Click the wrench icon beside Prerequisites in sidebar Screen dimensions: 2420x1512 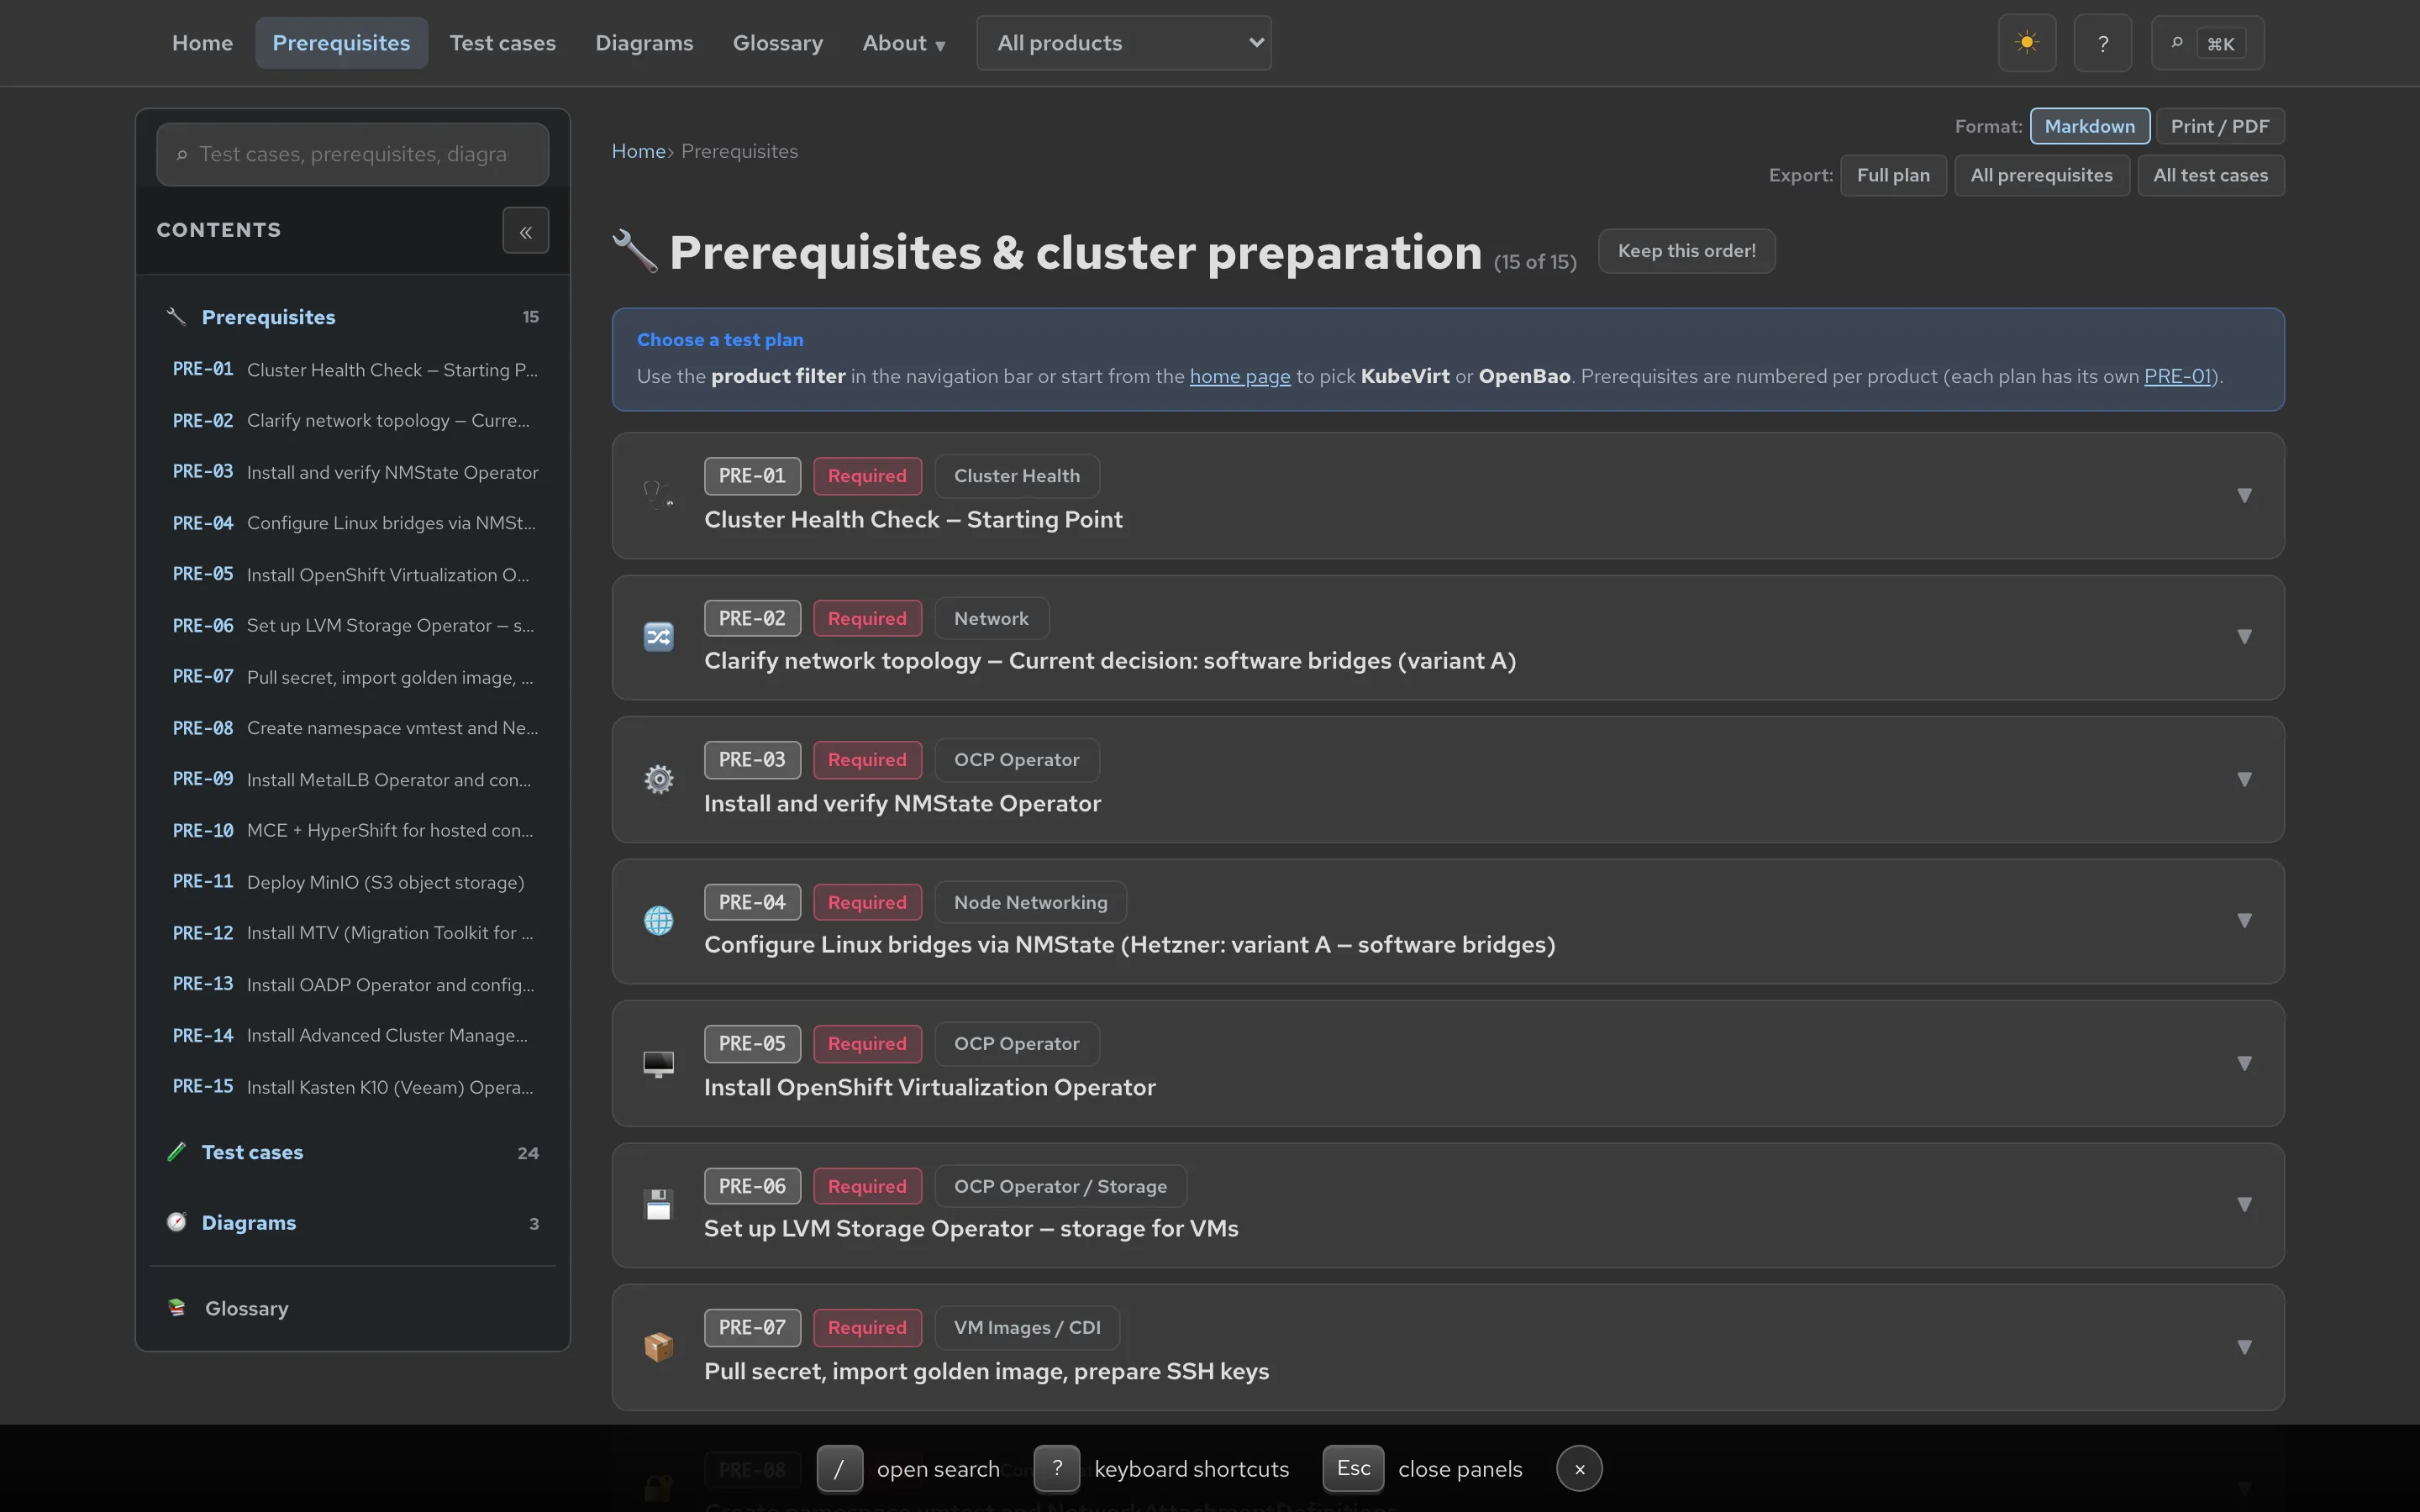coord(176,316)
